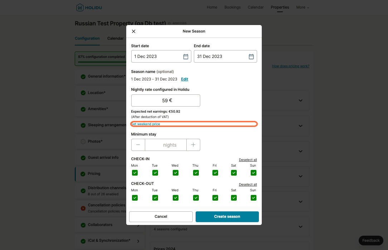Screen dimensions: 388x250
Task: Open How does pricing work link
Action: click(290, 66)
